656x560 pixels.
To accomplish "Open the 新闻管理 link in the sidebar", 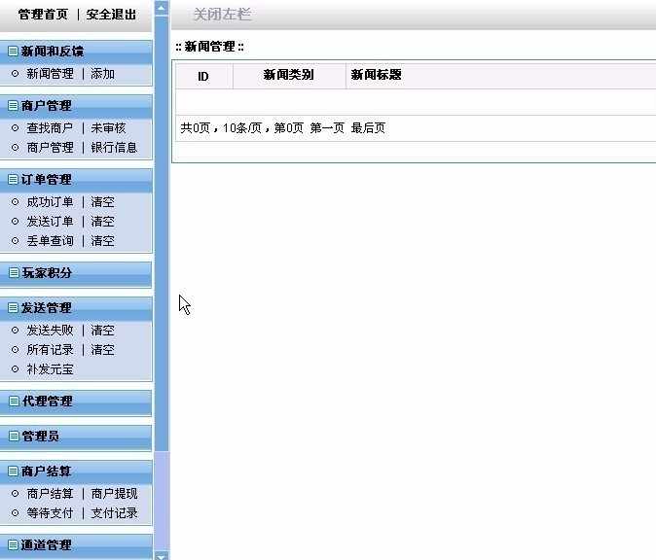I will click(x=50, y=74).
